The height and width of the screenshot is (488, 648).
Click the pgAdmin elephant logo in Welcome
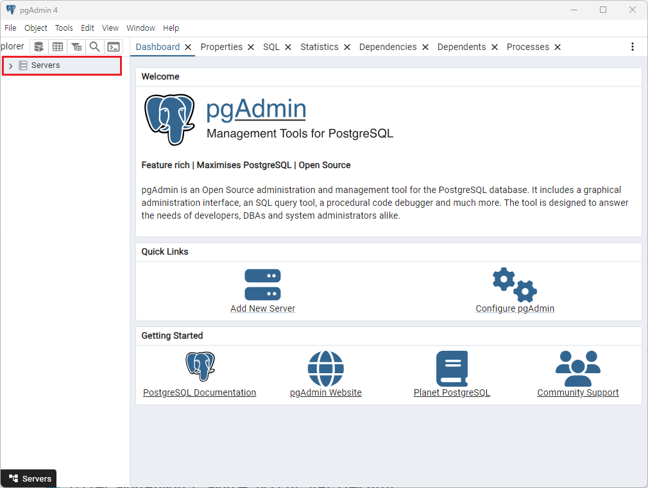[x=169, y=120]
